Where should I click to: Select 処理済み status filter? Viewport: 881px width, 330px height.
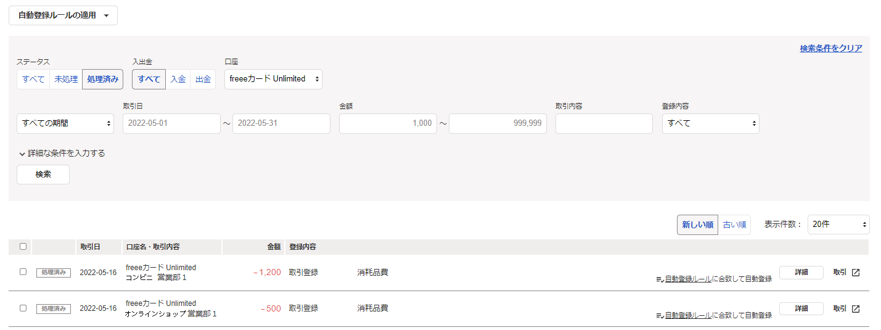tap(102, 79)
